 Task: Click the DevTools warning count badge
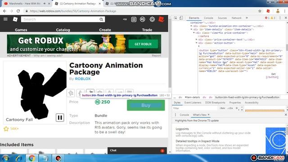click(273, 18)
